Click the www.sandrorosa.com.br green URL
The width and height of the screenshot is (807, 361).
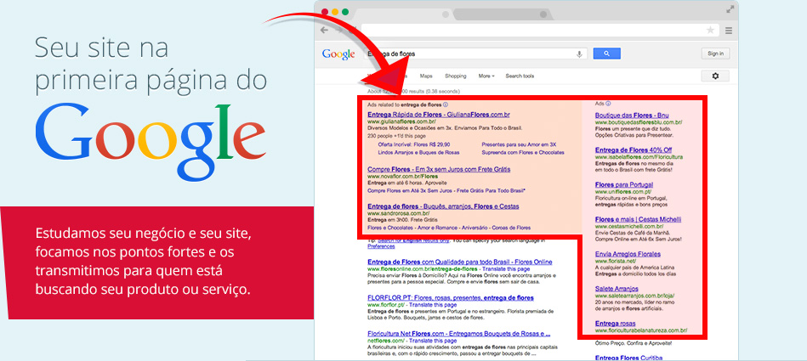(398, 213)
